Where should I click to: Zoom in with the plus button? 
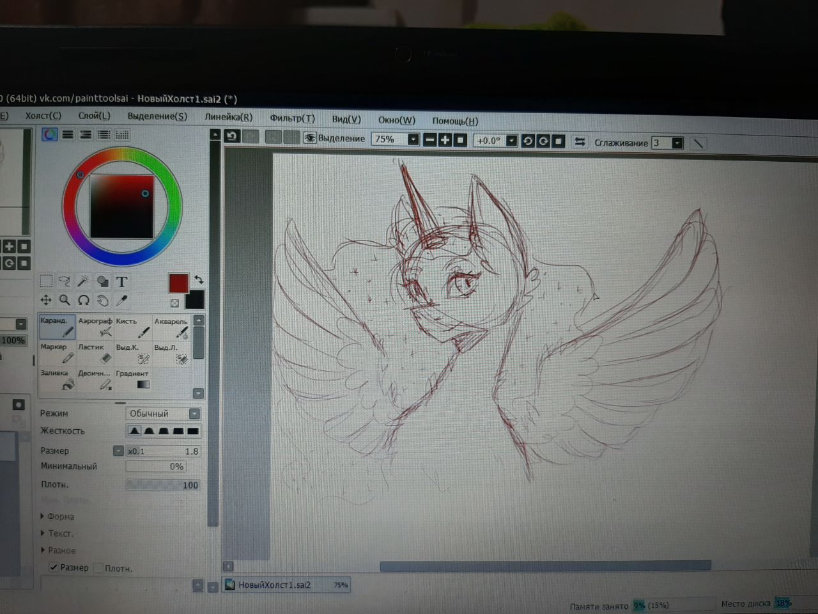445,139
